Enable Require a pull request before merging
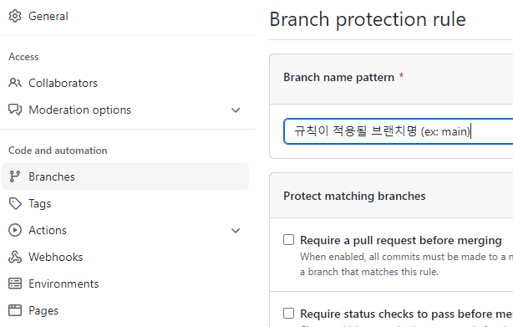 [288, 239]
